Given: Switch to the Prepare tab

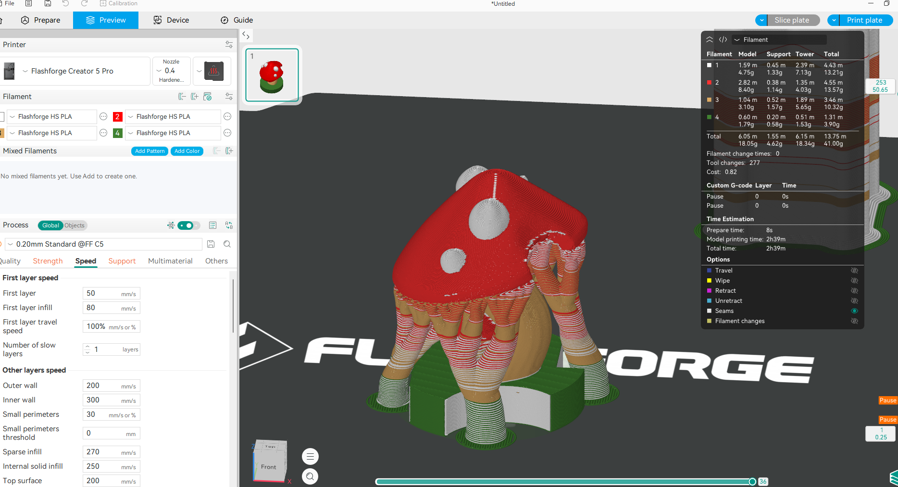Looking at the screenshot, I should [x=41, y=20].
